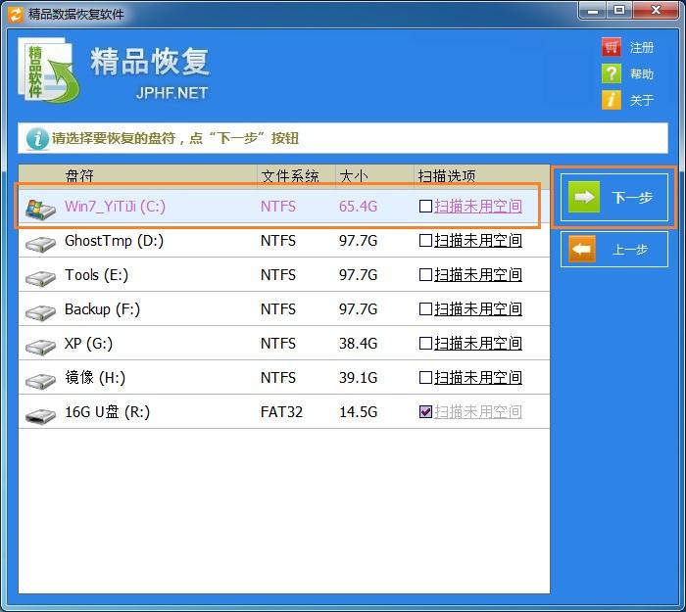Check scan unused space for Tools (E:)
The width and height of the screenshot is (686, 612).
(x=425, y=274)
